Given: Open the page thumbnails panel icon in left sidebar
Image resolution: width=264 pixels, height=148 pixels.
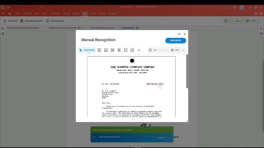Looking at the screenshot, I should (3, 28).
